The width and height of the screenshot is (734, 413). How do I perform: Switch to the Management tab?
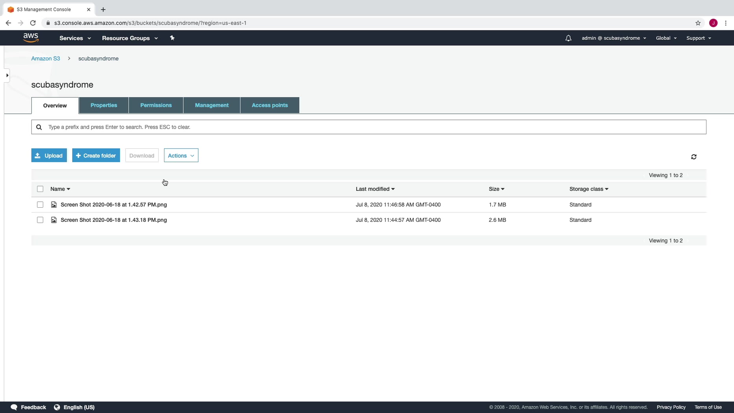click(x=212, y=105)
